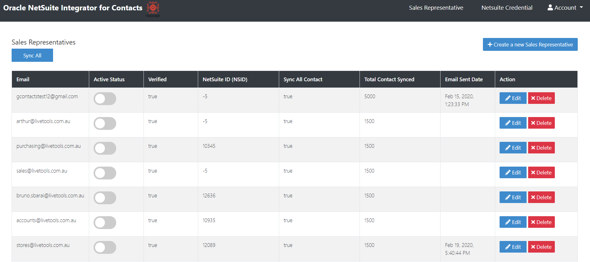
Task: Click the Sales Representatives page heading
Action: [44, 42]
